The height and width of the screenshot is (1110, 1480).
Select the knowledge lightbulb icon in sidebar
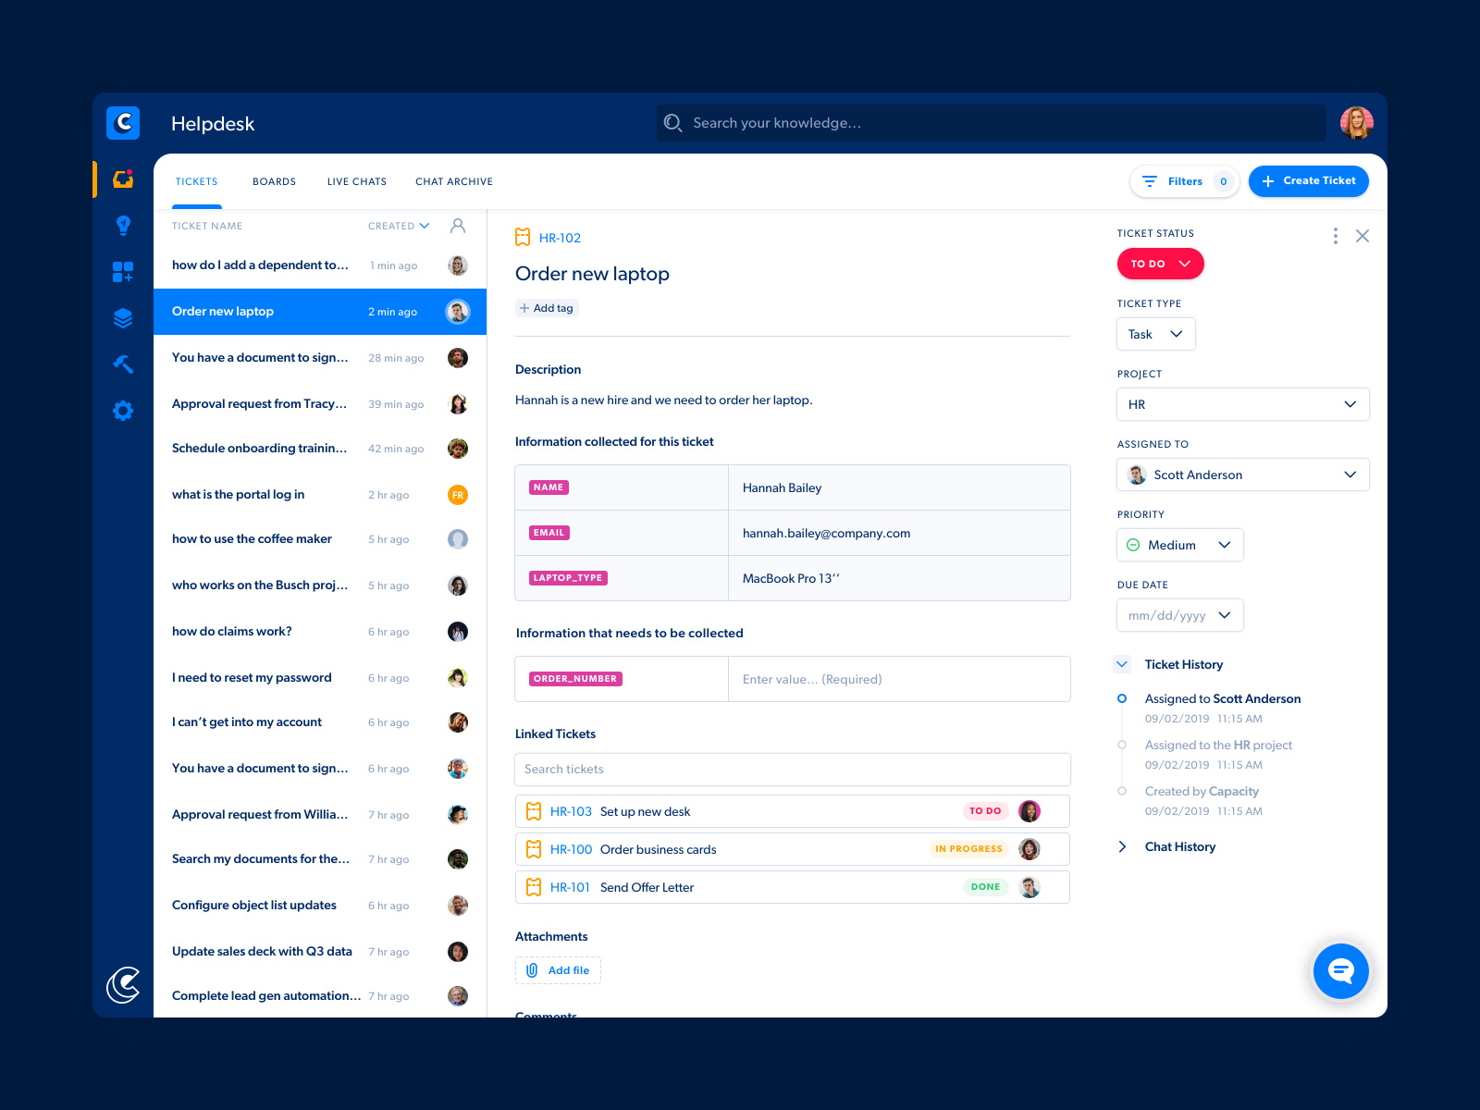point(123,225)
